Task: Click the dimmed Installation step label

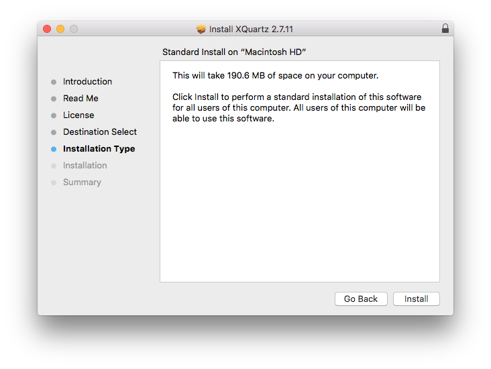Action: click(x=85, y=166)
